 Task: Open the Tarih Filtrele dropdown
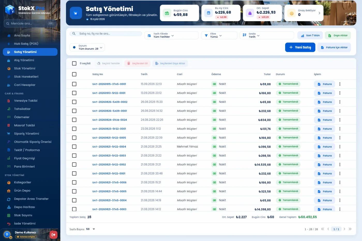171,35
